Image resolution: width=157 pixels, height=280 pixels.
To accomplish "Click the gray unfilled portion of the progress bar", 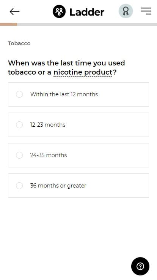I will tap(87, 24).
